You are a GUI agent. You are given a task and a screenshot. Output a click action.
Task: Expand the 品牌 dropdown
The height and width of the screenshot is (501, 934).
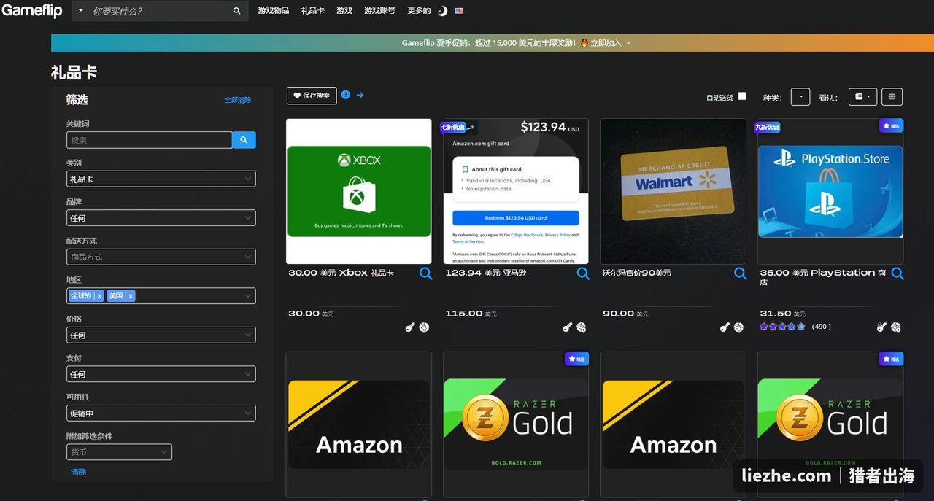point(161,218)
